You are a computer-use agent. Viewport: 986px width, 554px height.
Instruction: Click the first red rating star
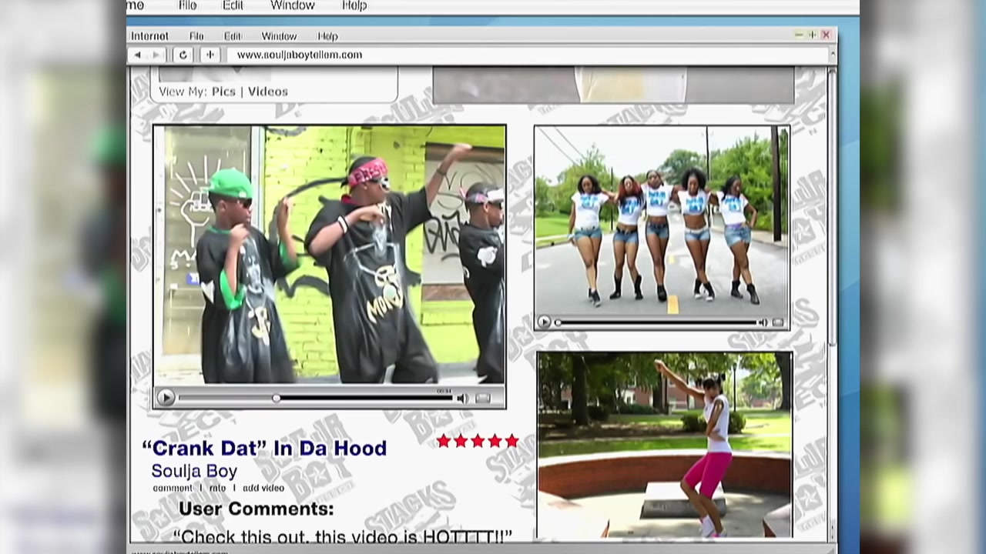click(x=444, y=441)
